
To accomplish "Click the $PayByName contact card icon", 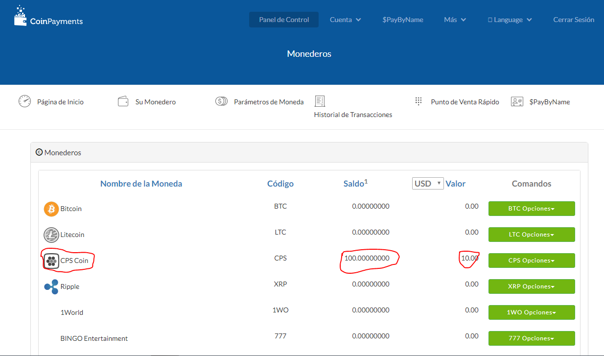I will click(x=517, y=101).
